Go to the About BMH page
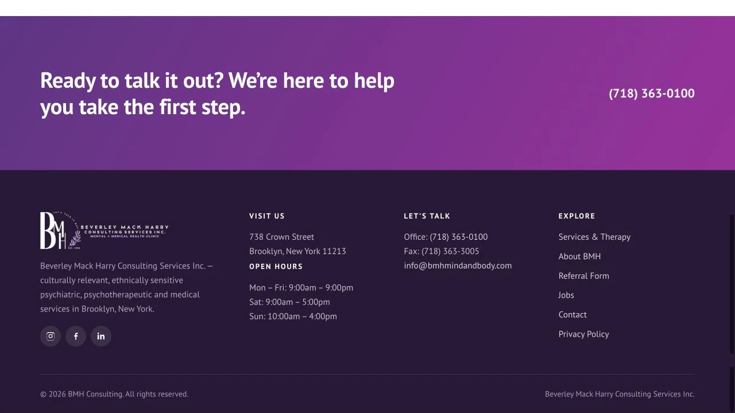The height and width of the screenshot is (413, 735). coord(579,256)
